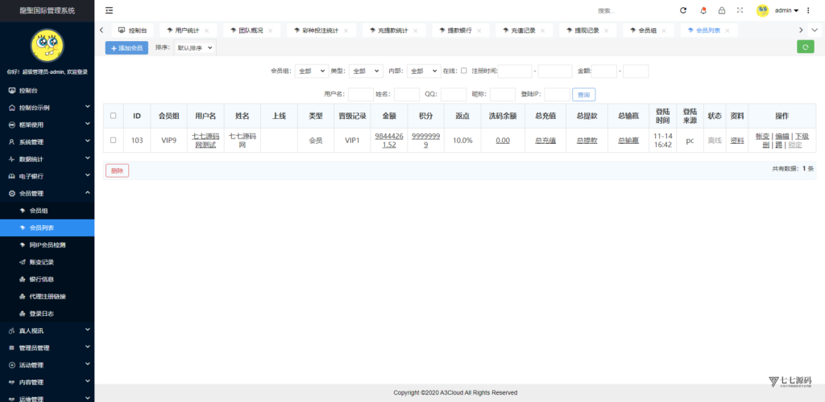This screenshot has width=825, height=402.
Task: Expand 数据统计 menu in sidebar
Action: [x=48, y=159]
